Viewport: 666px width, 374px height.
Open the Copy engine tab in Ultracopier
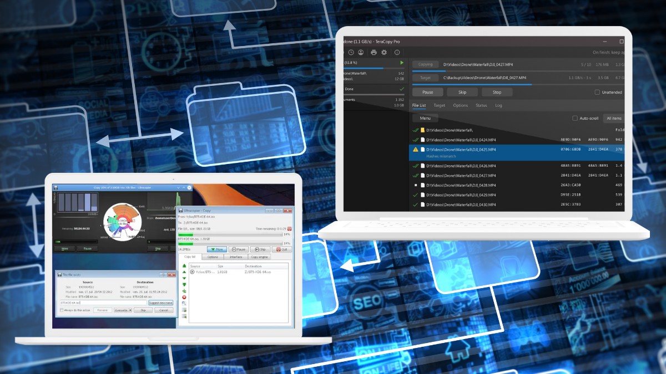[259, 257]
